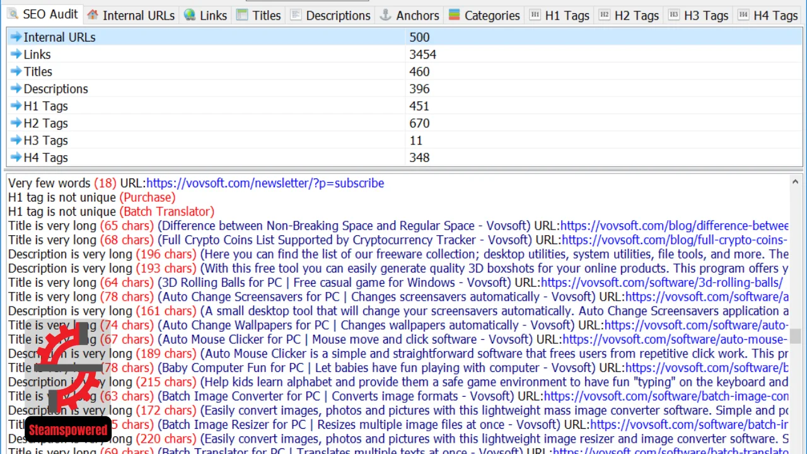Click the Links count 3454
Screen dimensions: 807x454
click(422, 54)
